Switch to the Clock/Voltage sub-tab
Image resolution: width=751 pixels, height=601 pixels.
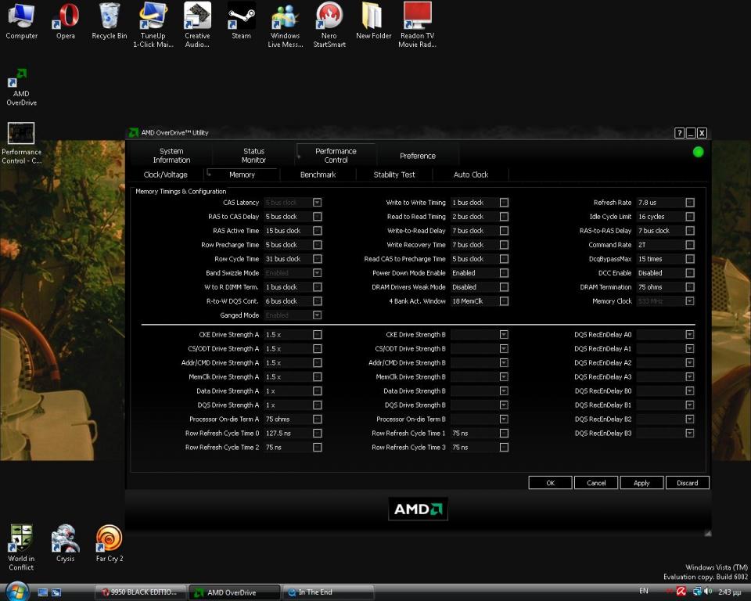(x=166, y=175)
